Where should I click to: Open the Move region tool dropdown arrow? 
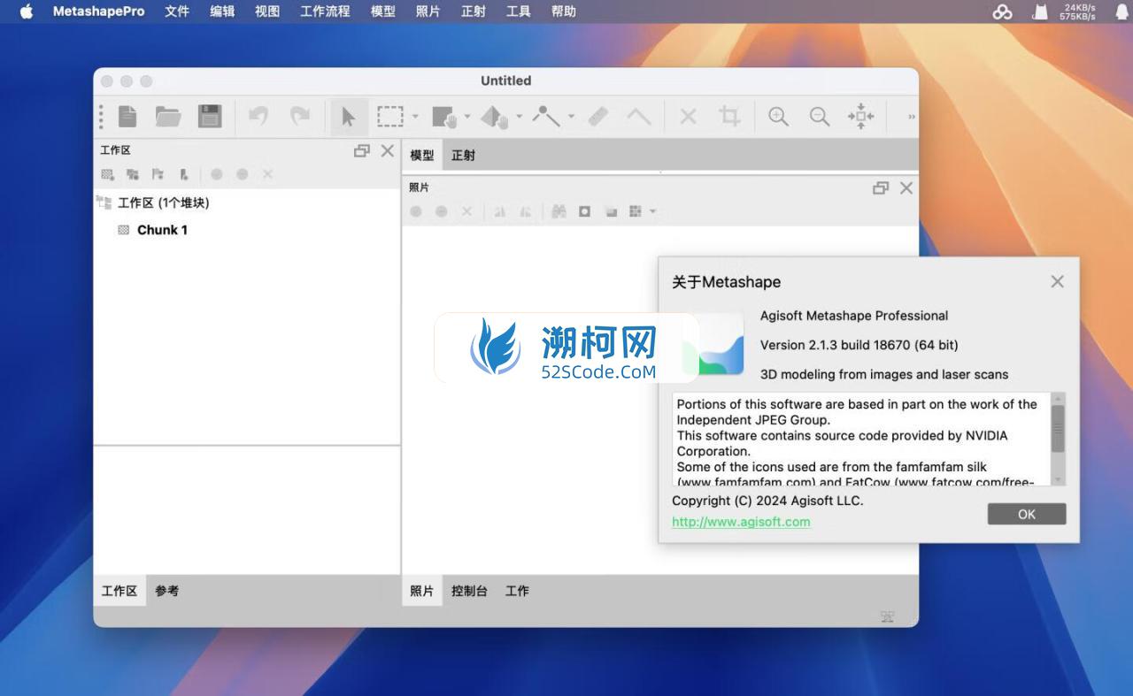point(467,117)
